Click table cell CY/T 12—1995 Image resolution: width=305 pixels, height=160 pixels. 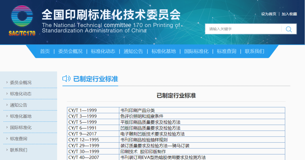93,140
